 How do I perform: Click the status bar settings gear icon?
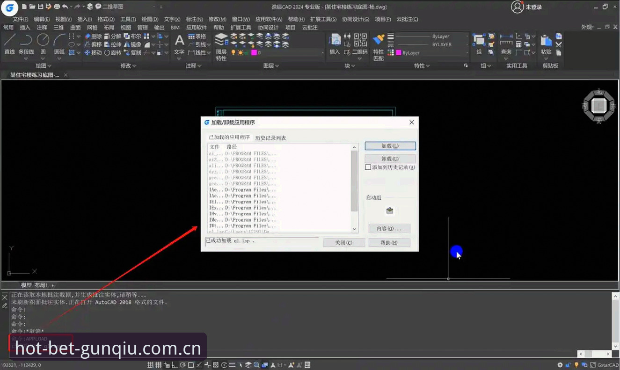[560, 365]
